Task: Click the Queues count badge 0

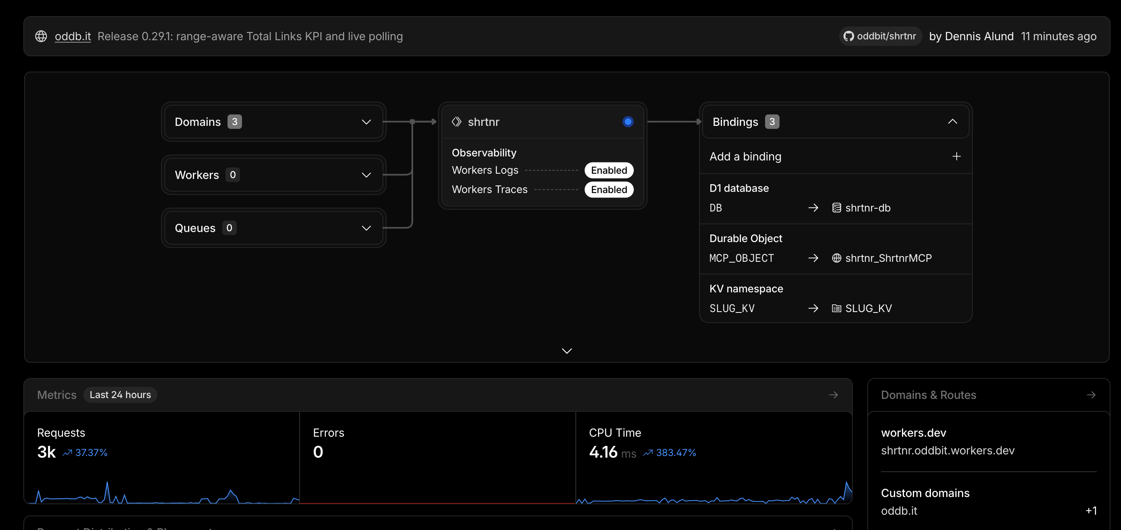Action: tap(229, 228)
